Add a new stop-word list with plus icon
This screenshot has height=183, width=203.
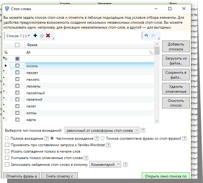[x=35, y=36]
